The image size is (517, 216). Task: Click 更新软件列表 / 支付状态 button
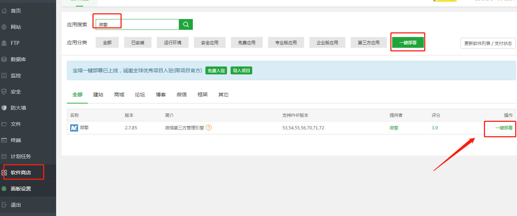point(488,43)
